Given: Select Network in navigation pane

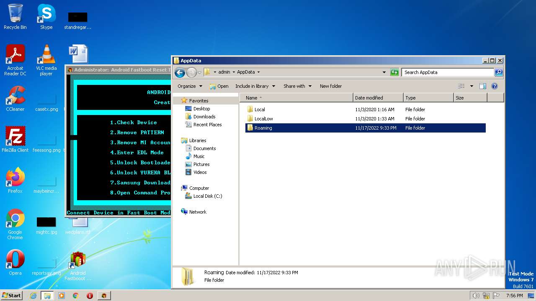Looking at the screenshot, I should coord(198,212).
